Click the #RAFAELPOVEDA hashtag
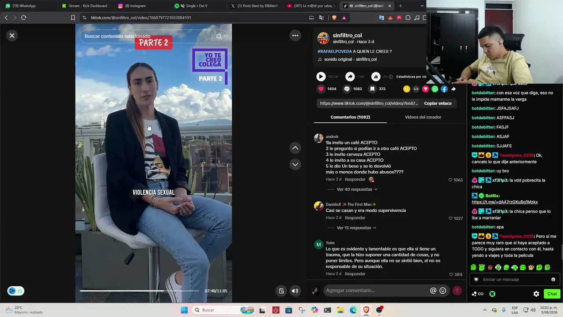 [335, 52]
